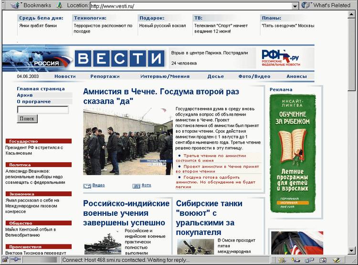Click the component bar grip handle
This screenshot has height=265, width=358.
click(274, 260)
